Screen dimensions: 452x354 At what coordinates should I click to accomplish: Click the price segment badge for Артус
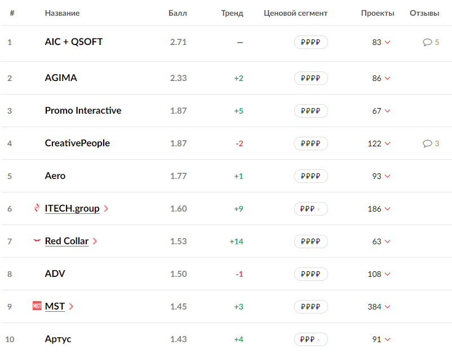[311, 339]
